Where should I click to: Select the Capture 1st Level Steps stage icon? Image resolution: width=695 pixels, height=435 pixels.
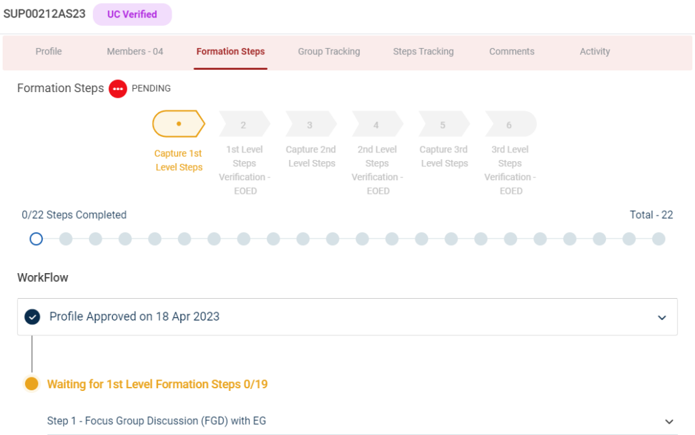point(179,124)
